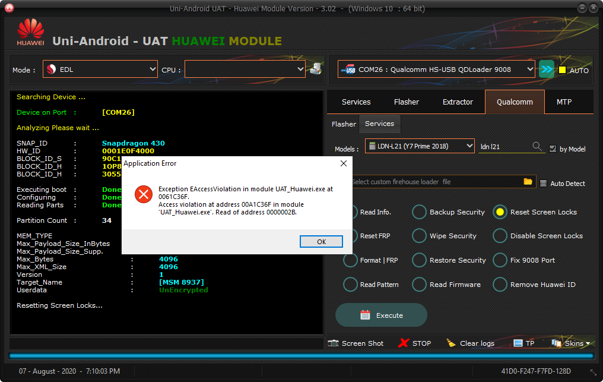603x382 pixels.
Task: Open the Skins menu icon
Action: 556,343
